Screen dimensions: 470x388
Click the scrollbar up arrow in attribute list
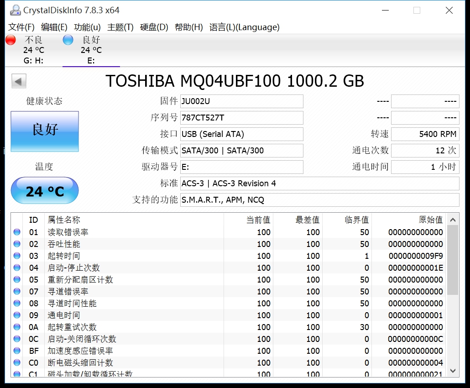[453, 220]
